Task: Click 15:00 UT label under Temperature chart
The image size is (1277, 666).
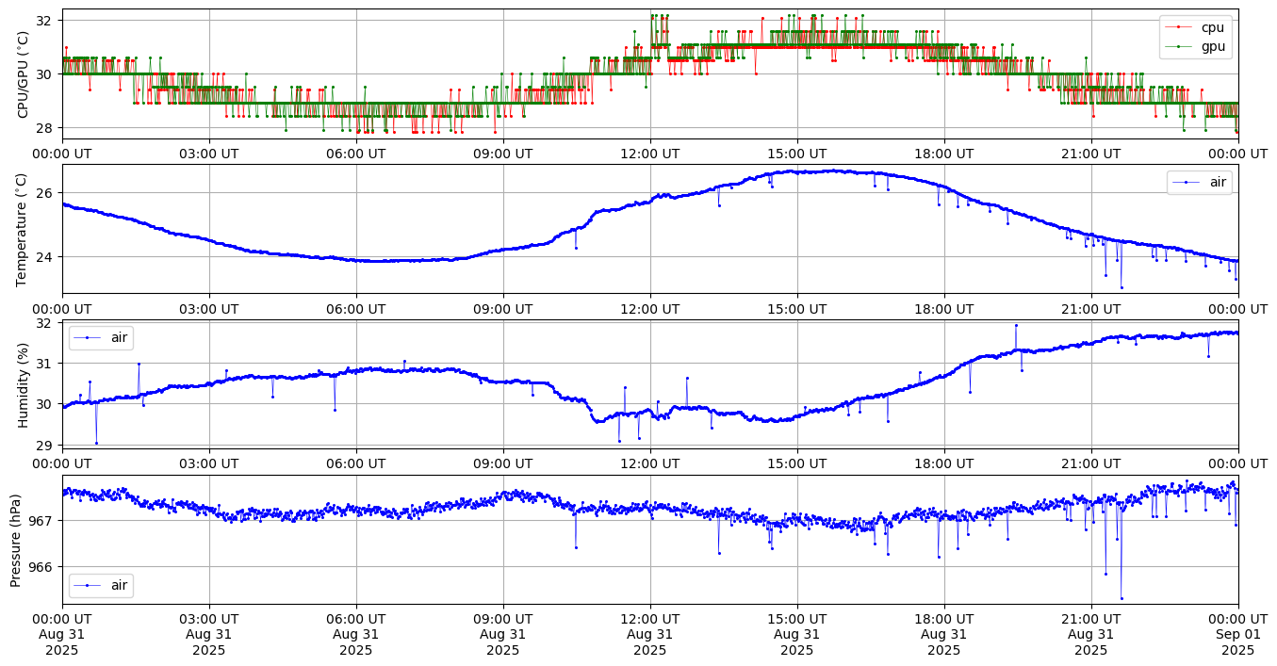Action: (797, 309)
